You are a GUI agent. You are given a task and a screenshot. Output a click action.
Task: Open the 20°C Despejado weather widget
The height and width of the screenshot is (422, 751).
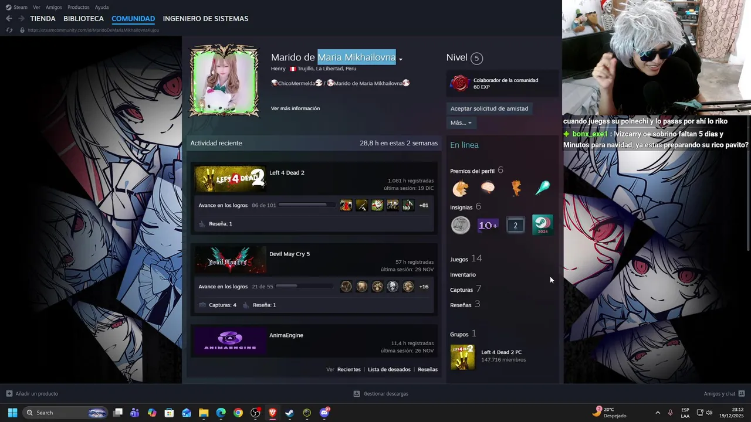point(610,413)
